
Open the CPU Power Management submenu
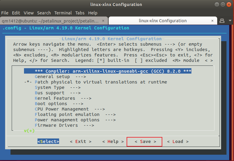70,109
